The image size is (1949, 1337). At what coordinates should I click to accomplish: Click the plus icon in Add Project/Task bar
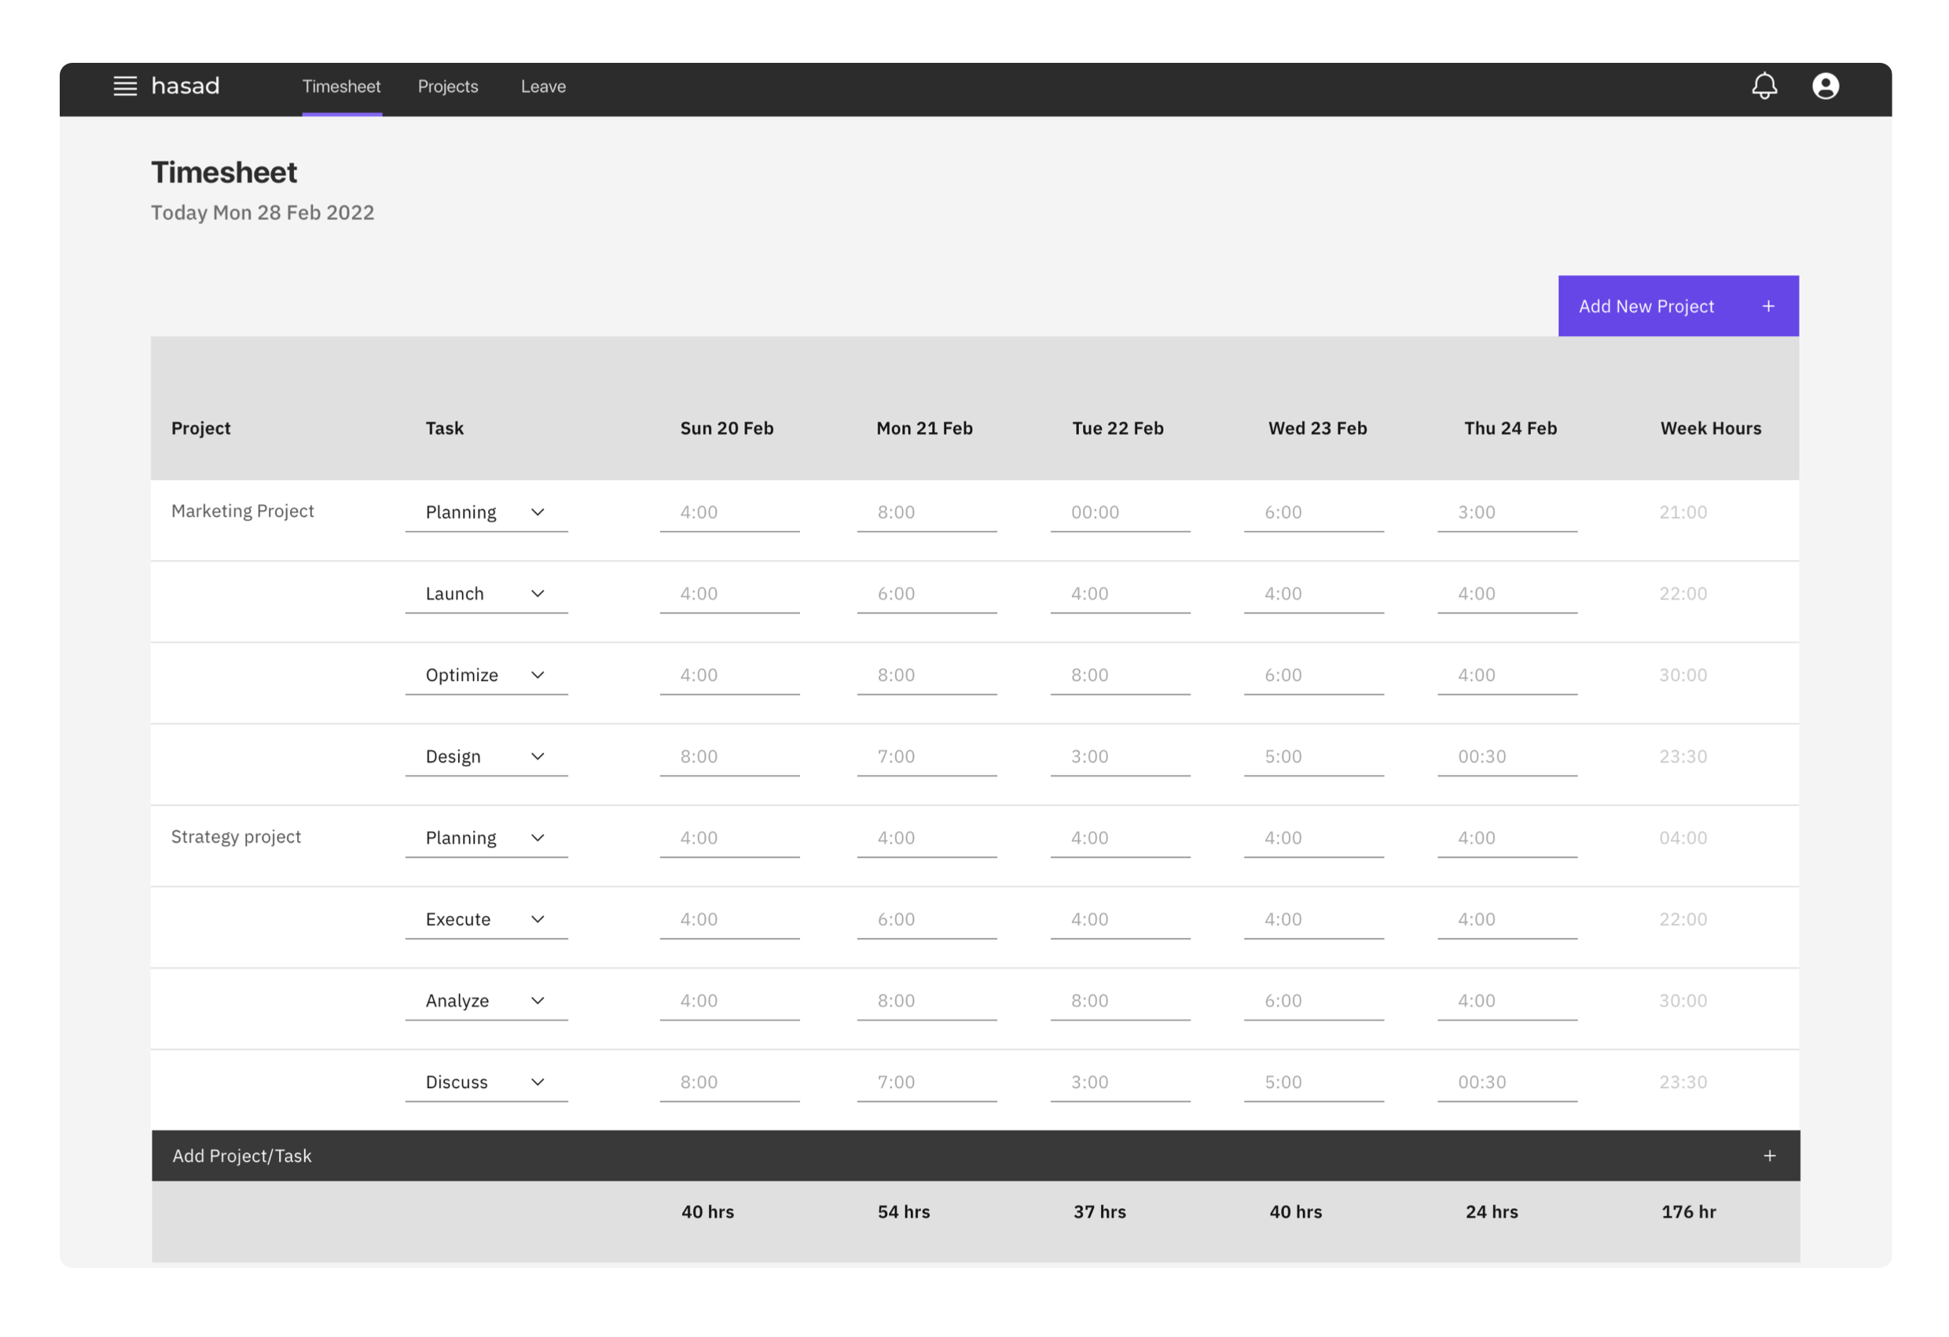1769,1156
